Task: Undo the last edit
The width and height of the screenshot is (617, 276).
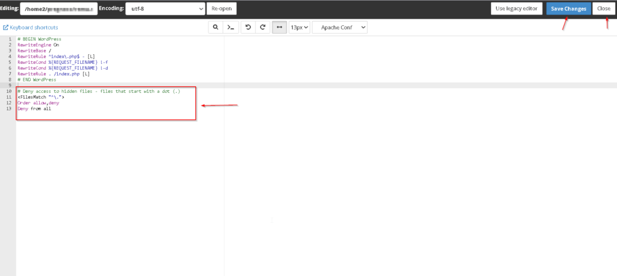Action: tap(248, 28)
